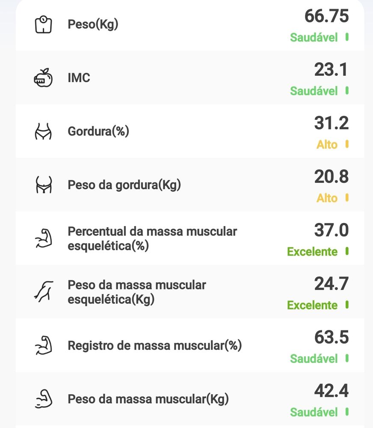Tap flexed arm icon for Percentual massa esquelética
Viewport: 373px width, 428px height.
click(43, 239)
